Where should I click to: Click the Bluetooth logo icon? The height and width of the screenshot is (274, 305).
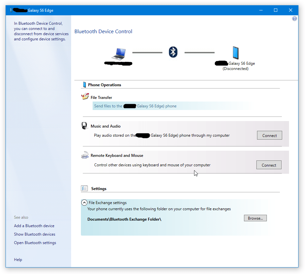173,52
